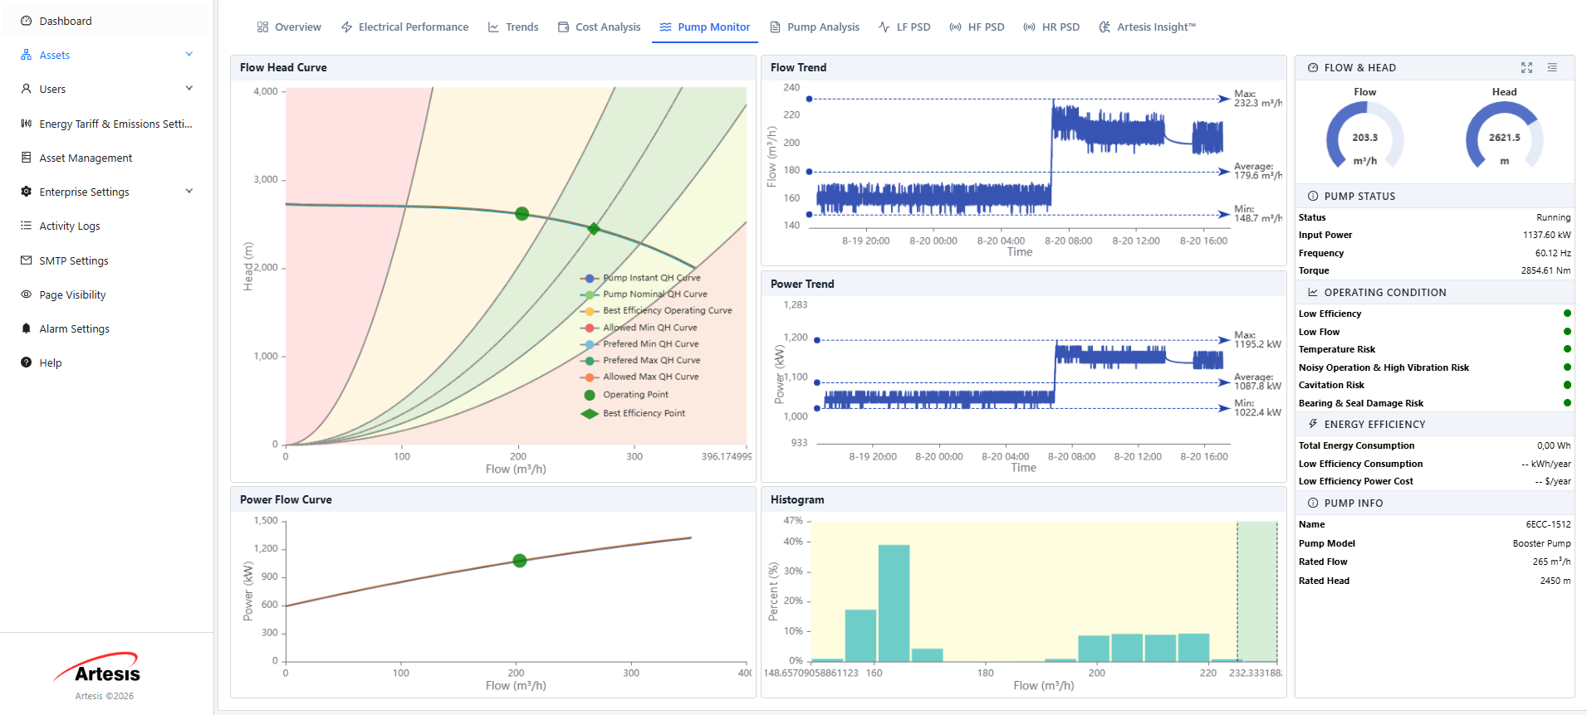Viewport: 1587px width, 715px height.
Task: Click the Pump Status info icon
Action: click(x=1313, y=197)
